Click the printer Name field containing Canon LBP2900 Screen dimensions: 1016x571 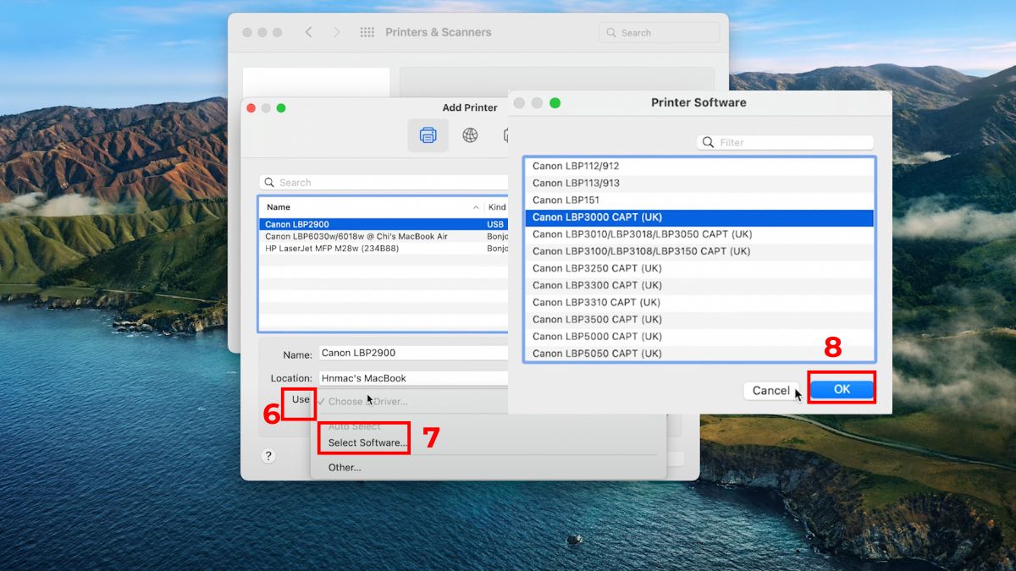tap(412, 354)
